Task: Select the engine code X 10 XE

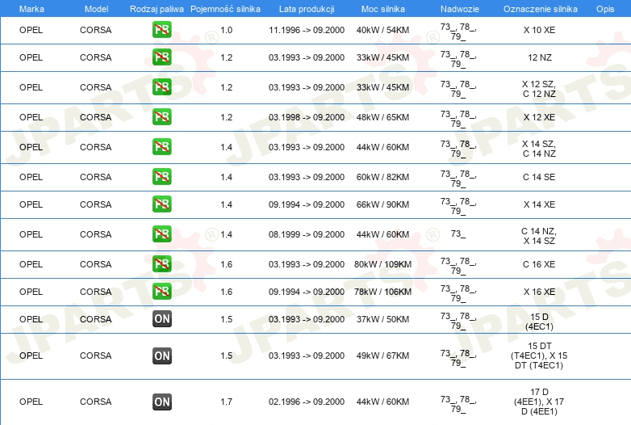Action: click(539, 30)
